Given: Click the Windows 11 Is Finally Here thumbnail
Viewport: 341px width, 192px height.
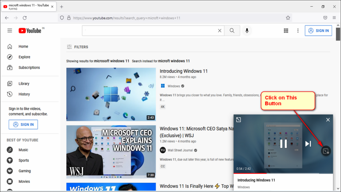Looking at the screenshot, I should (111, 187).
